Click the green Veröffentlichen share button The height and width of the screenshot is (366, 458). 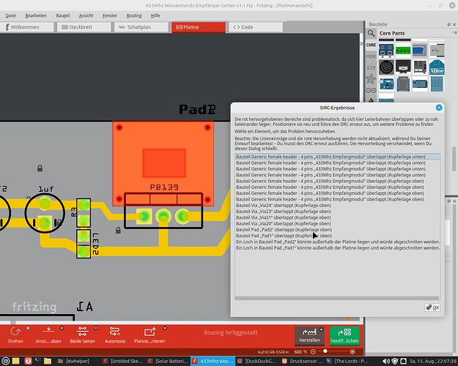pyautogui.click(x=344, y=336)
